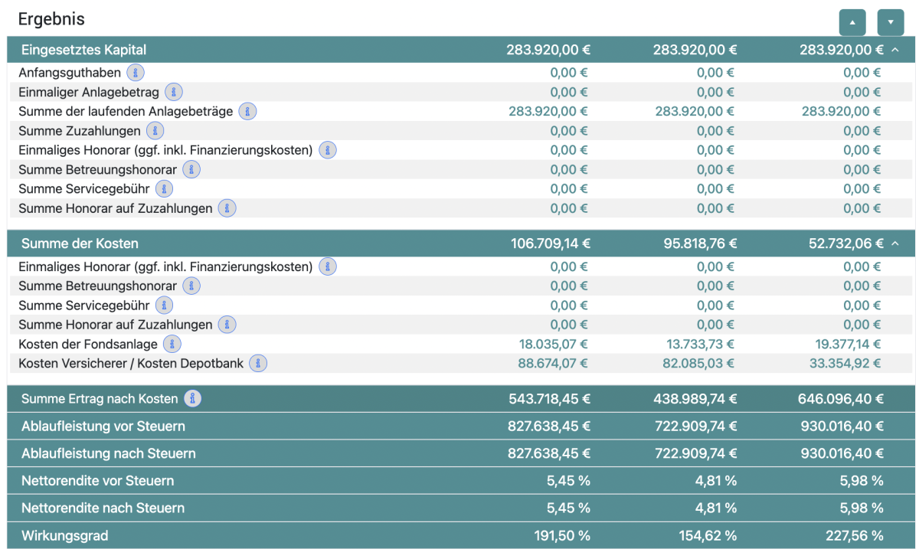
Task: Click the down arrow button beside Ergebnis
Action: [891, 22]
